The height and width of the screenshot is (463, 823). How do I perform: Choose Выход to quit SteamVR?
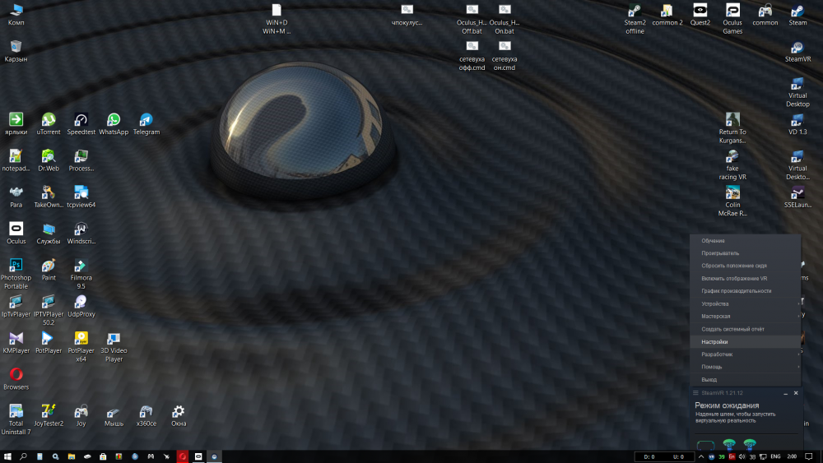coord(746,380)
